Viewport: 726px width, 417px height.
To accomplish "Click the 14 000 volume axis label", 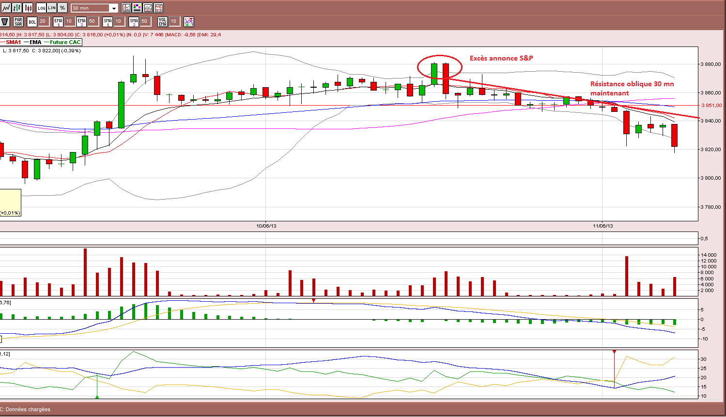I will click(x=709, y=255).
